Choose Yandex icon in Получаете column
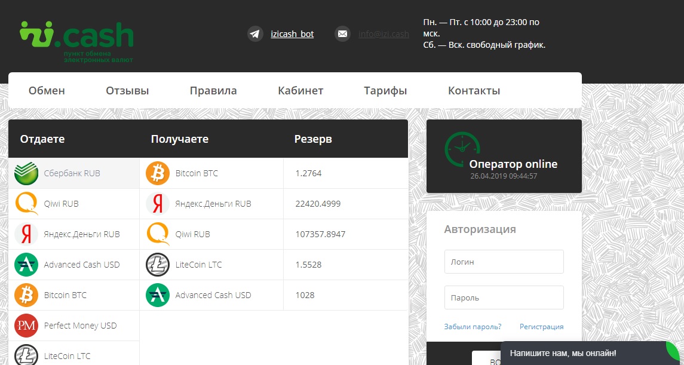Viewport: 684px width, 365px height. (x=158, y=204)
